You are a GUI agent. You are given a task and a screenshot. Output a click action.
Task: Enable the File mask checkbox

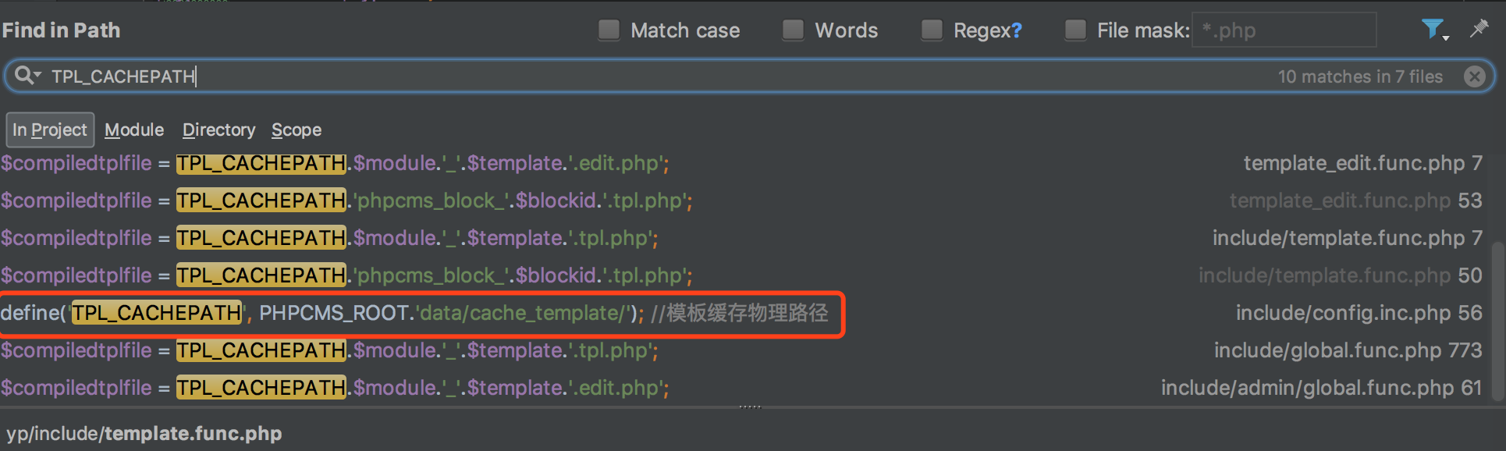[1075, 30]
